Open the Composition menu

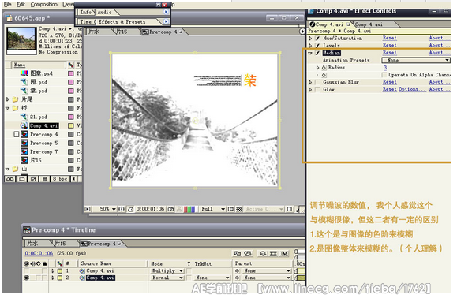click(x=44, y=5)
